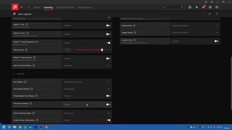This screenshot has height=130, width=232.
Task: Open favorites star in top bar
Action: (196, 7)
